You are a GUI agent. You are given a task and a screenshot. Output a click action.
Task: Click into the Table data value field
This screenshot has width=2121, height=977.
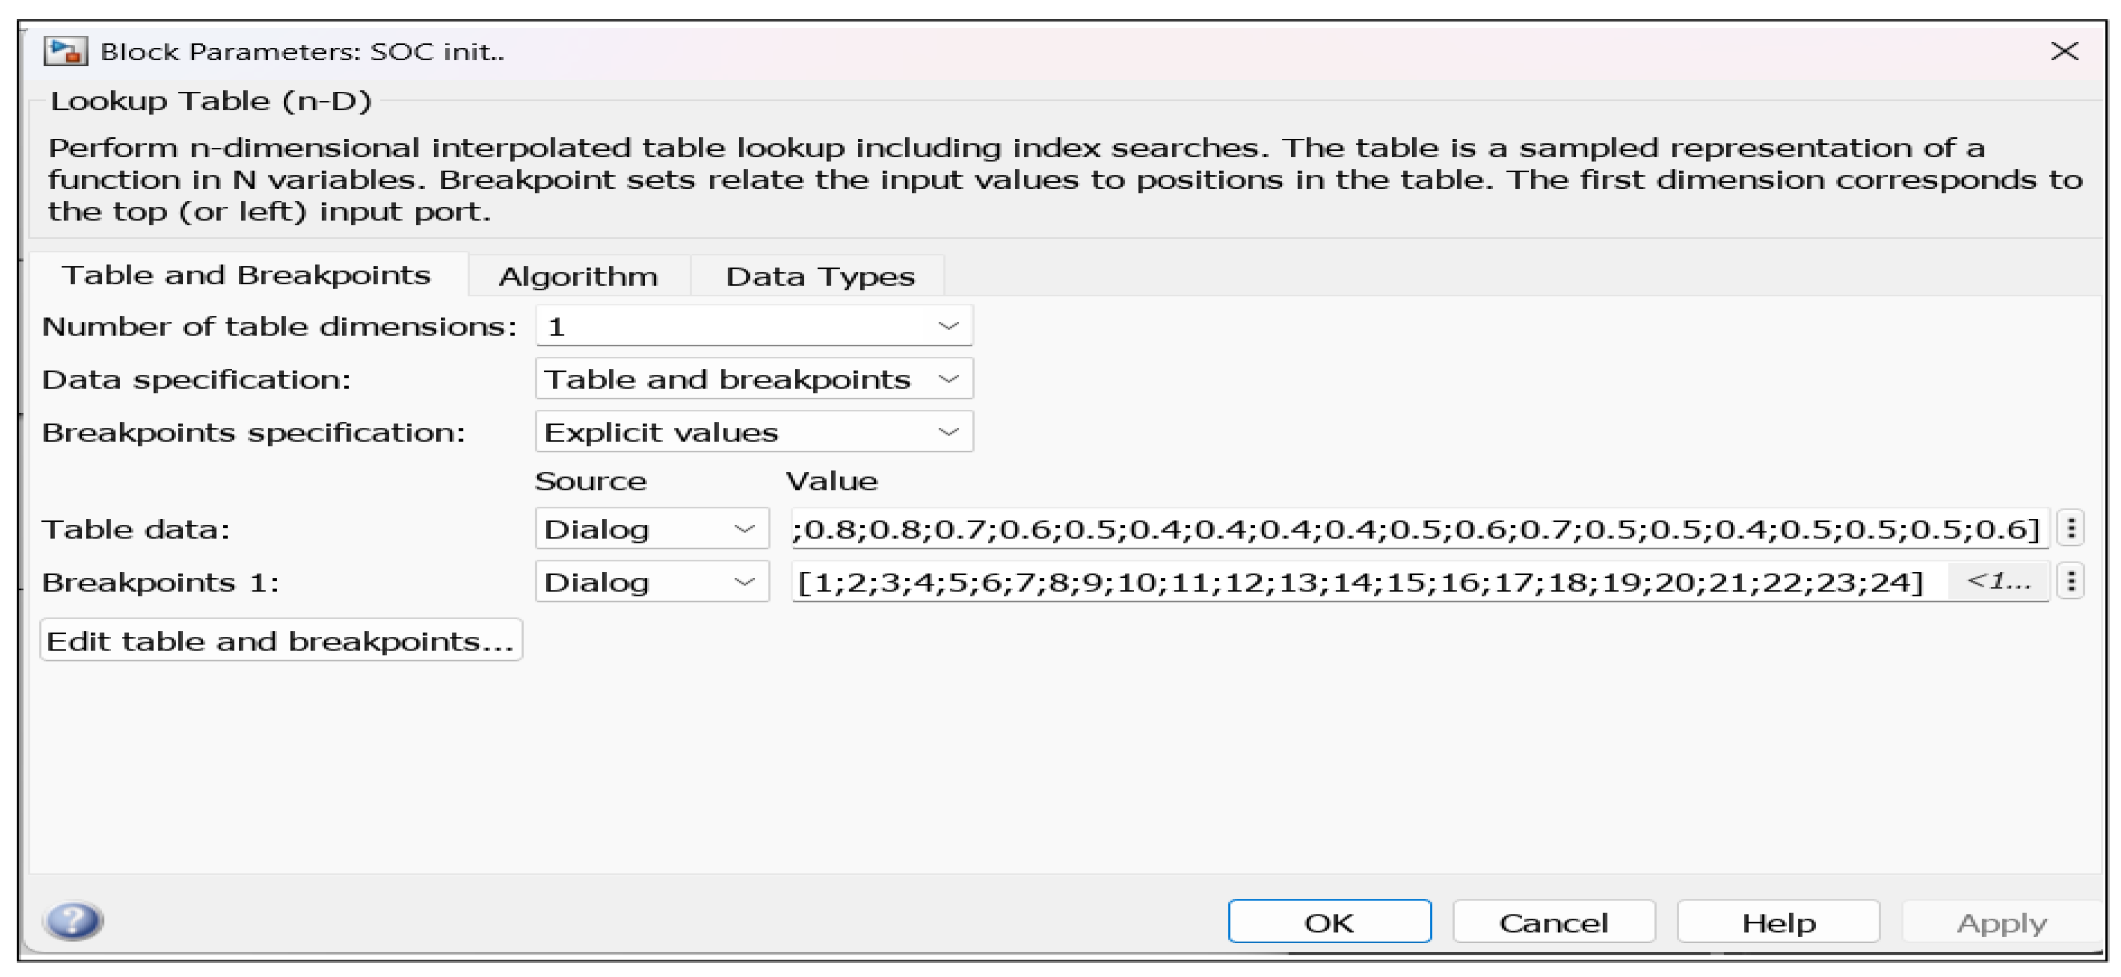tap(1416, 528)
